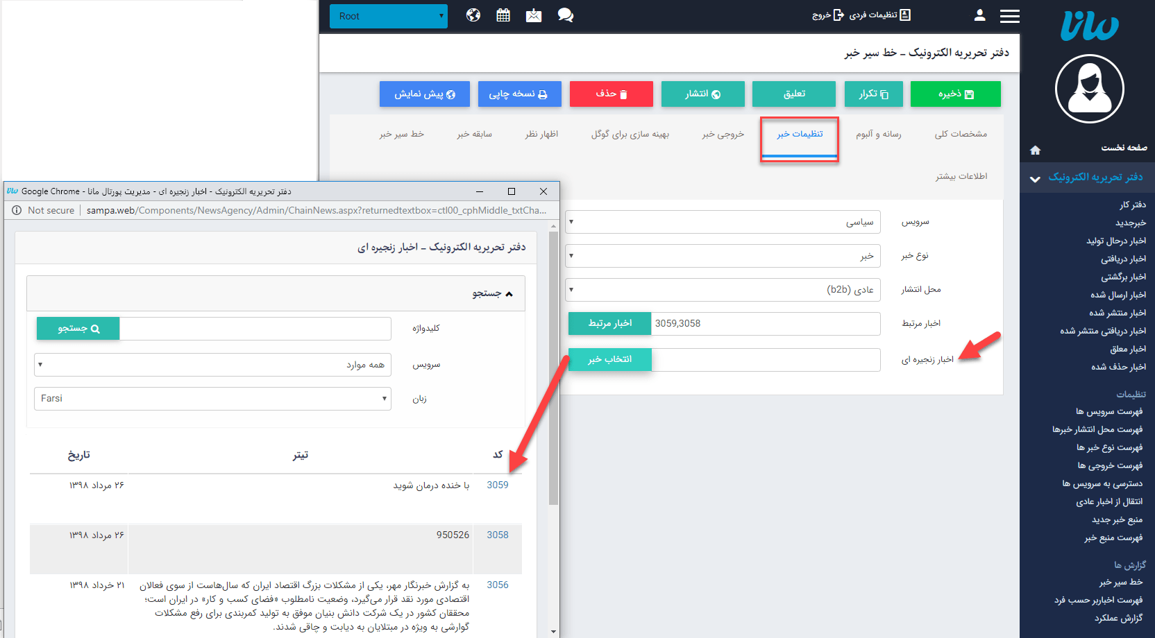Click the hamburger menu icon
The width and height of the screenshot is (1155, 638).
1009,16
